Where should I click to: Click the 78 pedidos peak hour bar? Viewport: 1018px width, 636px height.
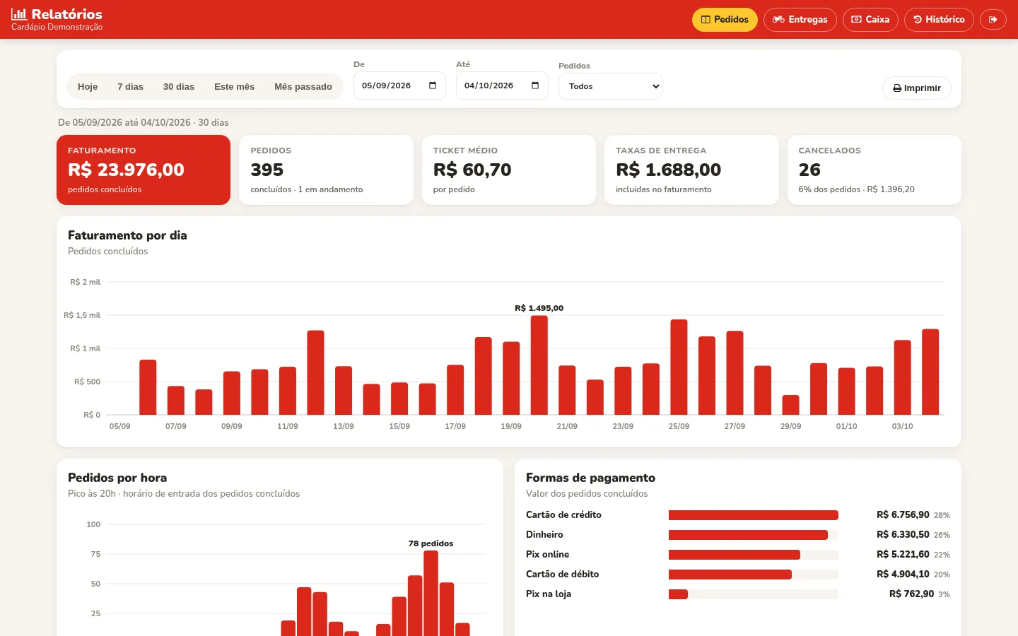click(431, 593)
